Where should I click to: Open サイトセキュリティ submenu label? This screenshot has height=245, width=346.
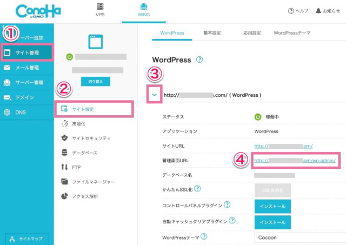pyautogui.click(x=91, y=138)
